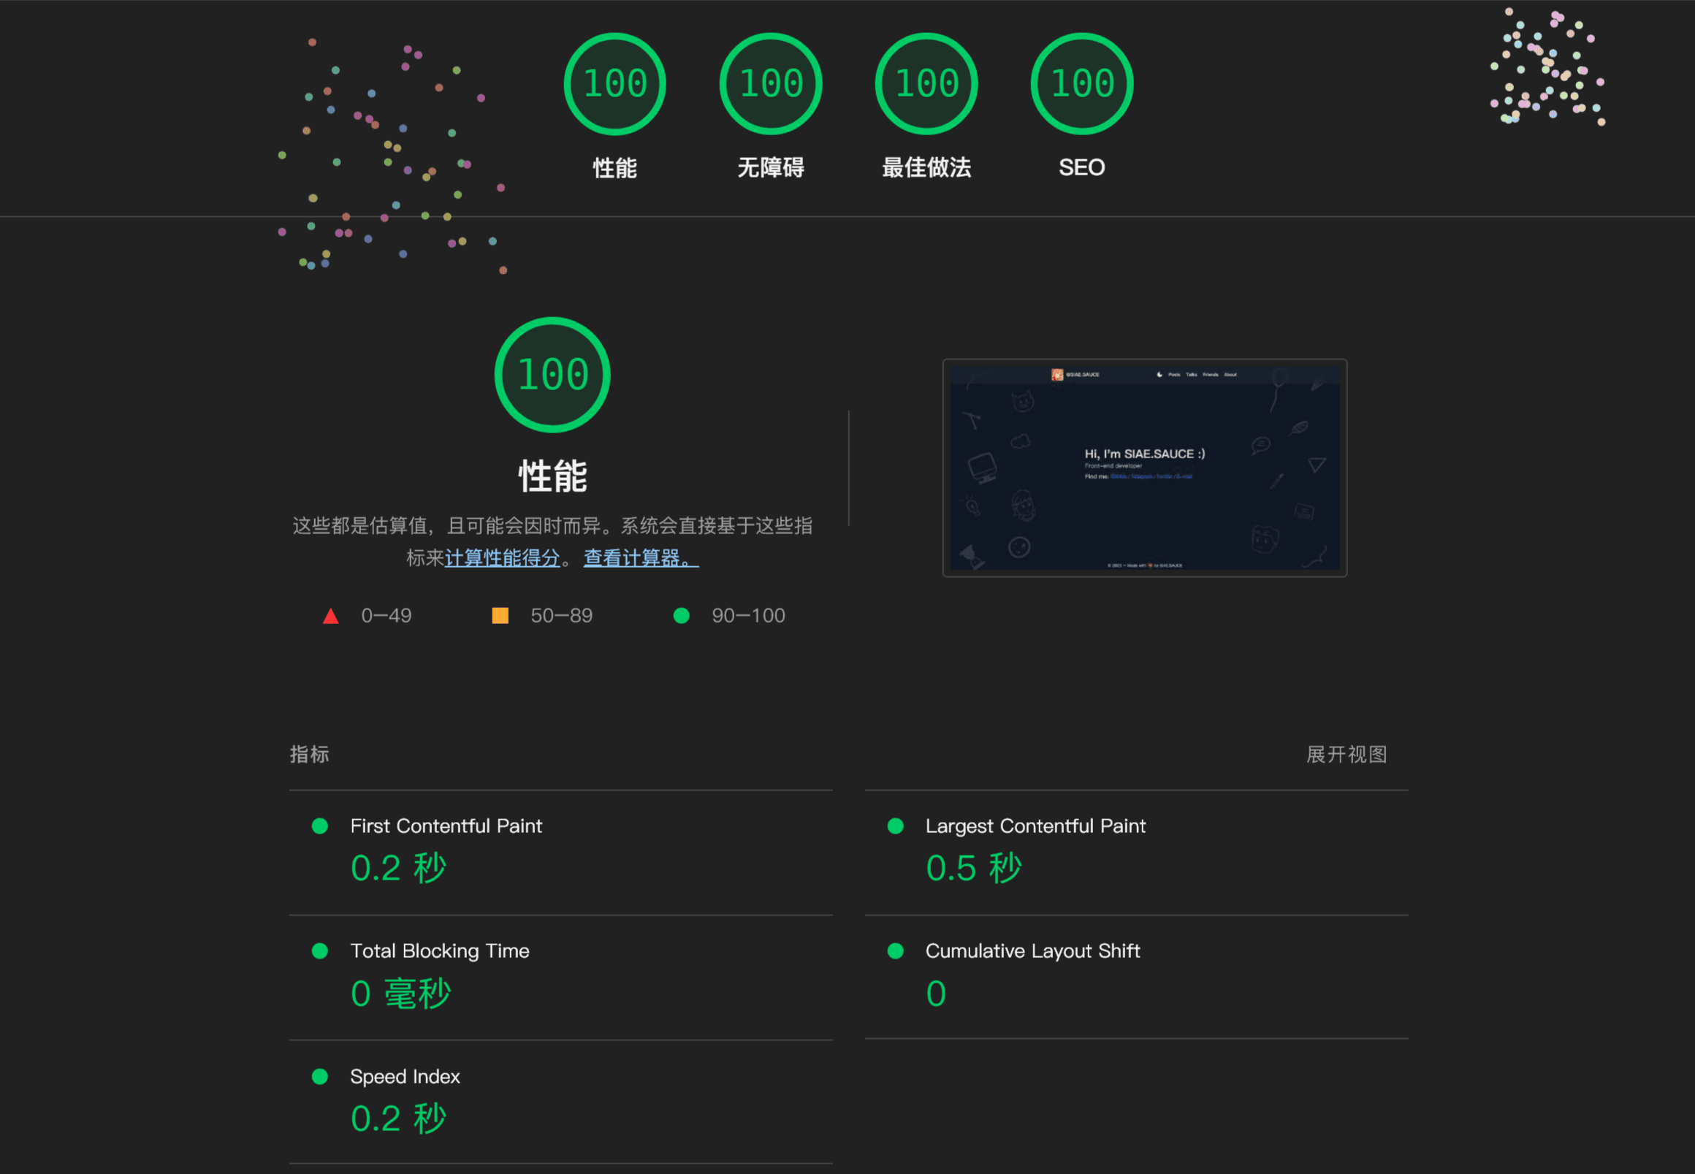
Task: Click the large 性能 100 gauge
Action: 552,375
